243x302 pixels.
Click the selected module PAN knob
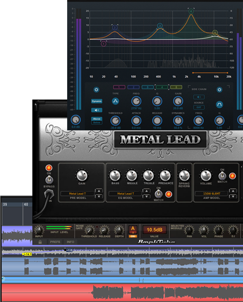[x=189, y=230]
